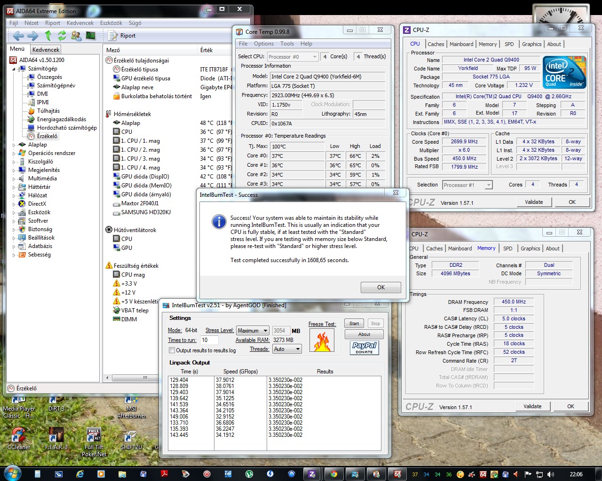The width and height of the screenshot is (602, 481).
Task: Click the IntelBurnTest Freeze Test flame icon
Action: [322, 340]
